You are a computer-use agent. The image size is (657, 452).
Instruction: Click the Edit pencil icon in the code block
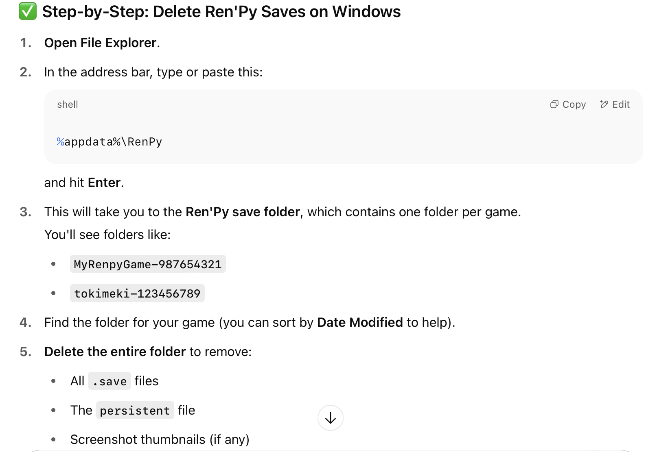604,104
